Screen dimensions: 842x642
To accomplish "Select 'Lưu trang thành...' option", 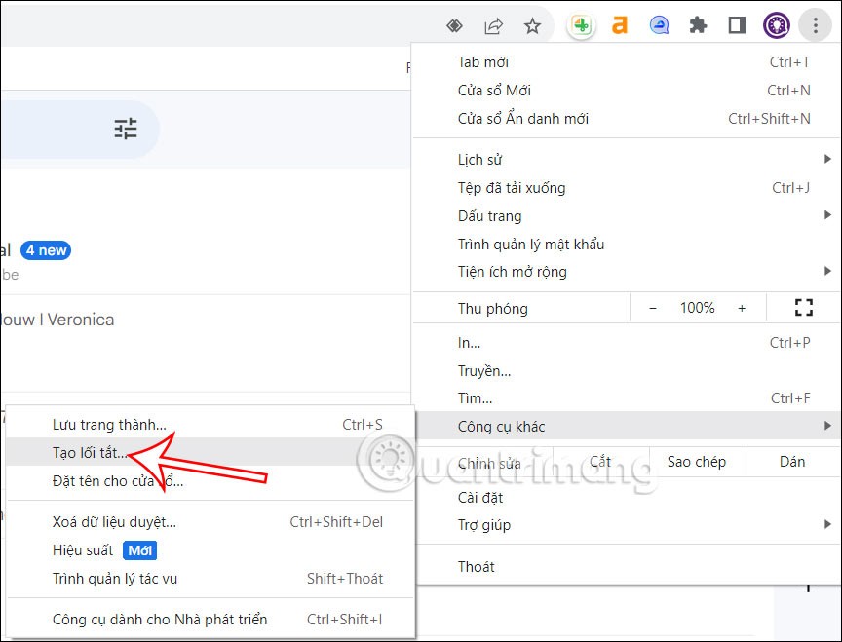I will pos(210,424).
